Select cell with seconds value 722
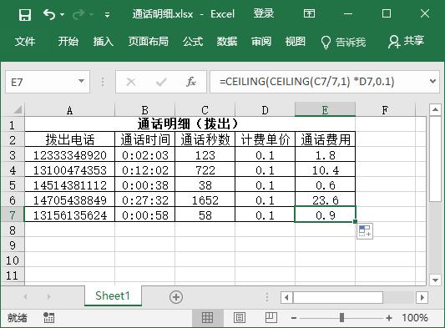 pos(205,170)
